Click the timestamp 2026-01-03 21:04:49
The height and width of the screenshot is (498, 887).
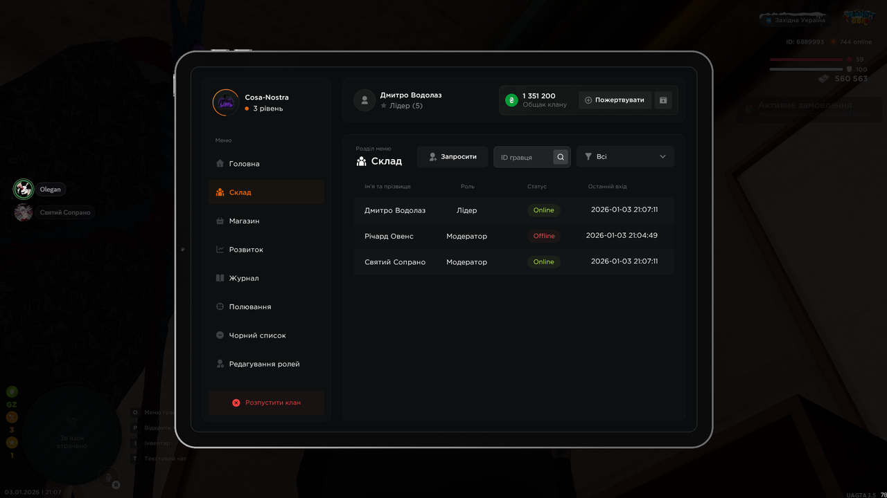pyautogui.click(x=622, y=235)
